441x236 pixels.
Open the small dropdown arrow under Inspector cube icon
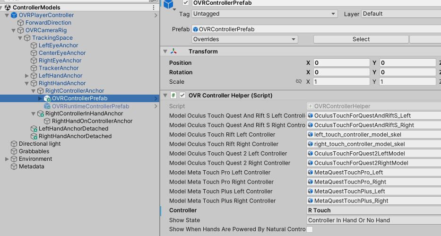174,10
